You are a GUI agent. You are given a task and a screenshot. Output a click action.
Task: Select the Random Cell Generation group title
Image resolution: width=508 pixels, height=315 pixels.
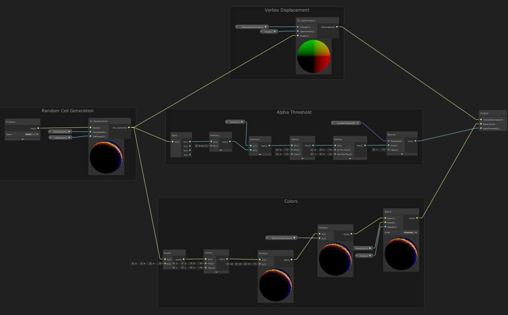pos(68,111)
